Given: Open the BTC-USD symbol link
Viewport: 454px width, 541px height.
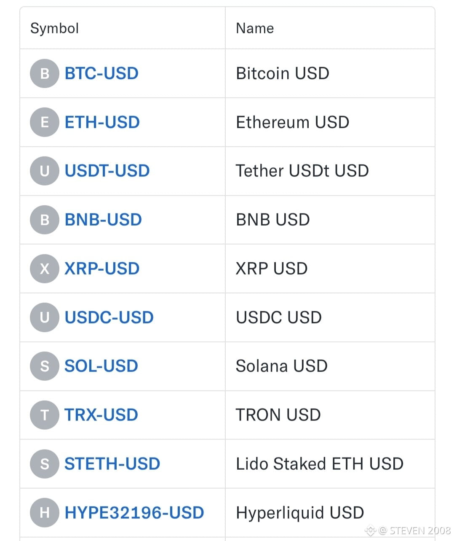Looking at the screenshot, I should pyautogui.click(x=101, y=73).
